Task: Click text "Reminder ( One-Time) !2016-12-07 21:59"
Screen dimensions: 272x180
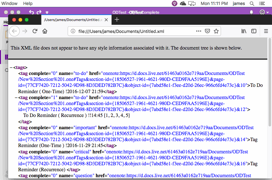Action: (x=60, y=92)
